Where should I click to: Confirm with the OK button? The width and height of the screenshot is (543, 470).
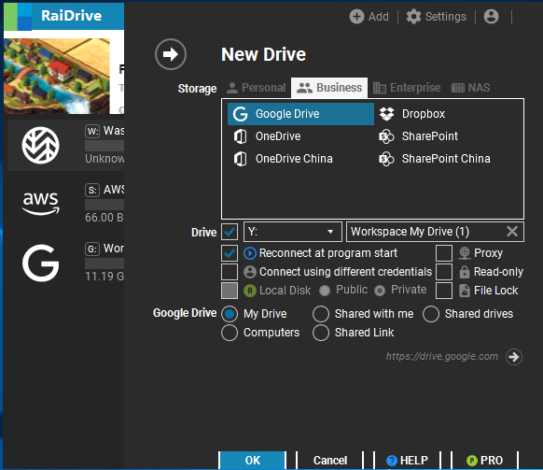click(253, 460)
